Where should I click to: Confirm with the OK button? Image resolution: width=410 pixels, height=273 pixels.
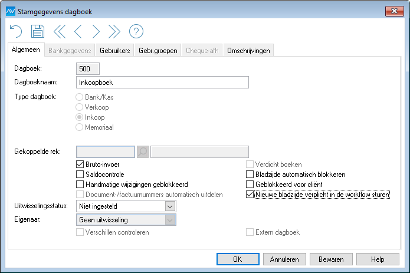(238, 259)
